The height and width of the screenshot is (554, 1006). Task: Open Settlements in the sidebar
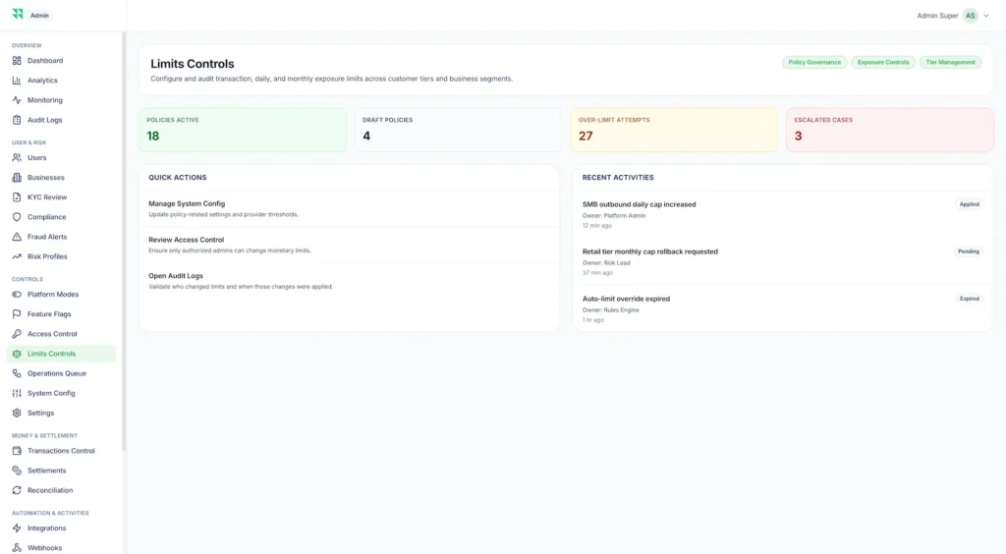pyautogui.click(x=61, y=471)
